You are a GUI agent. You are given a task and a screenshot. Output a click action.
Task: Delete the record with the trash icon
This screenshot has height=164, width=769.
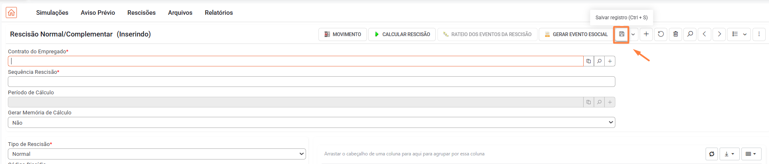[x=676, y=34]
